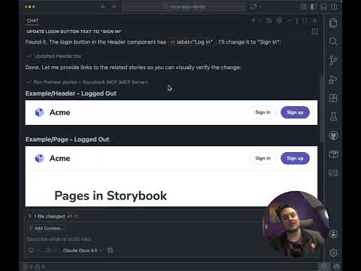361x271 pixels.
Task: Expand the '1 file changed' section
Action: click(x=53, y=216)
